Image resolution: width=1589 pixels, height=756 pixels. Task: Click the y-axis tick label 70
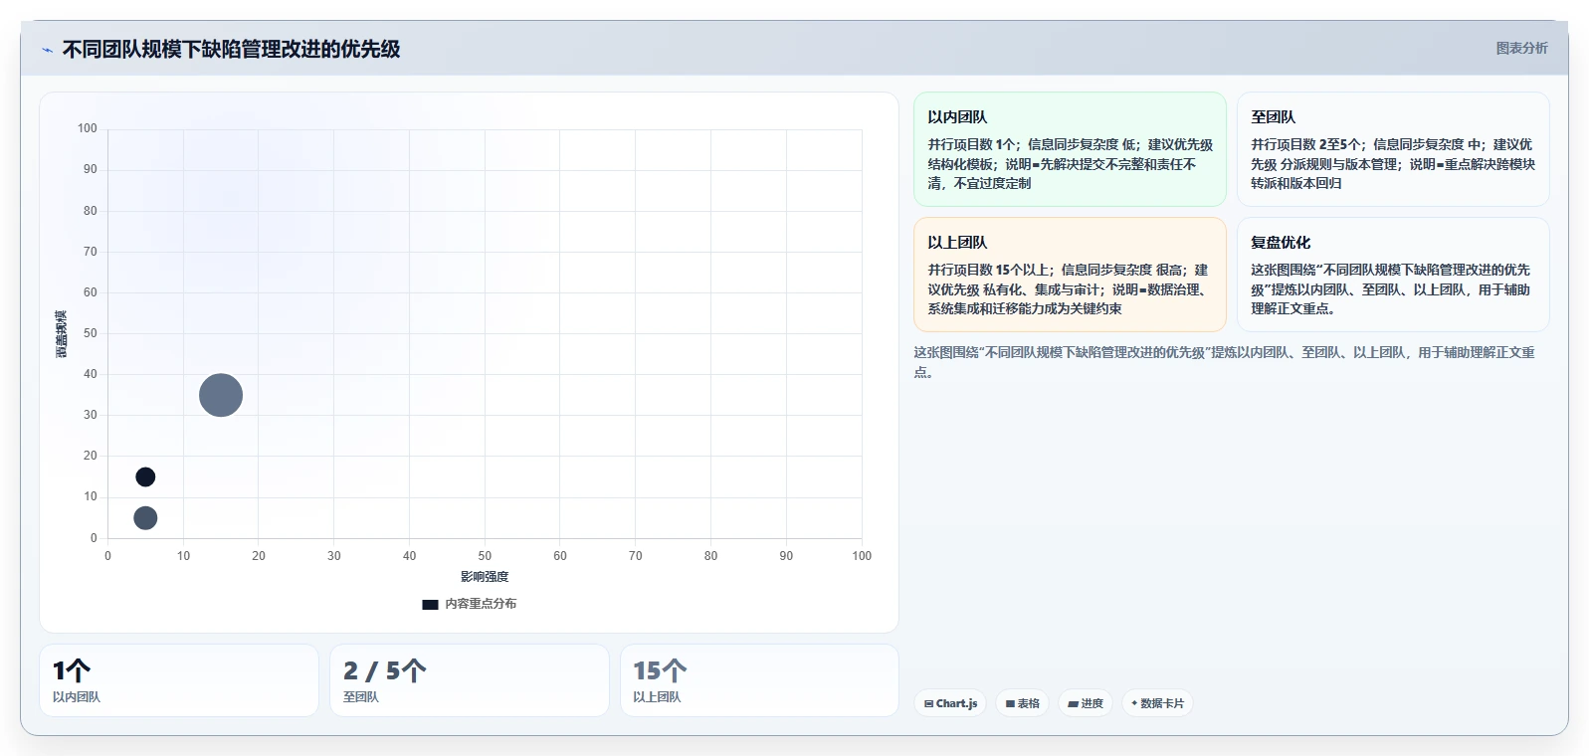(x=91, y=252)
